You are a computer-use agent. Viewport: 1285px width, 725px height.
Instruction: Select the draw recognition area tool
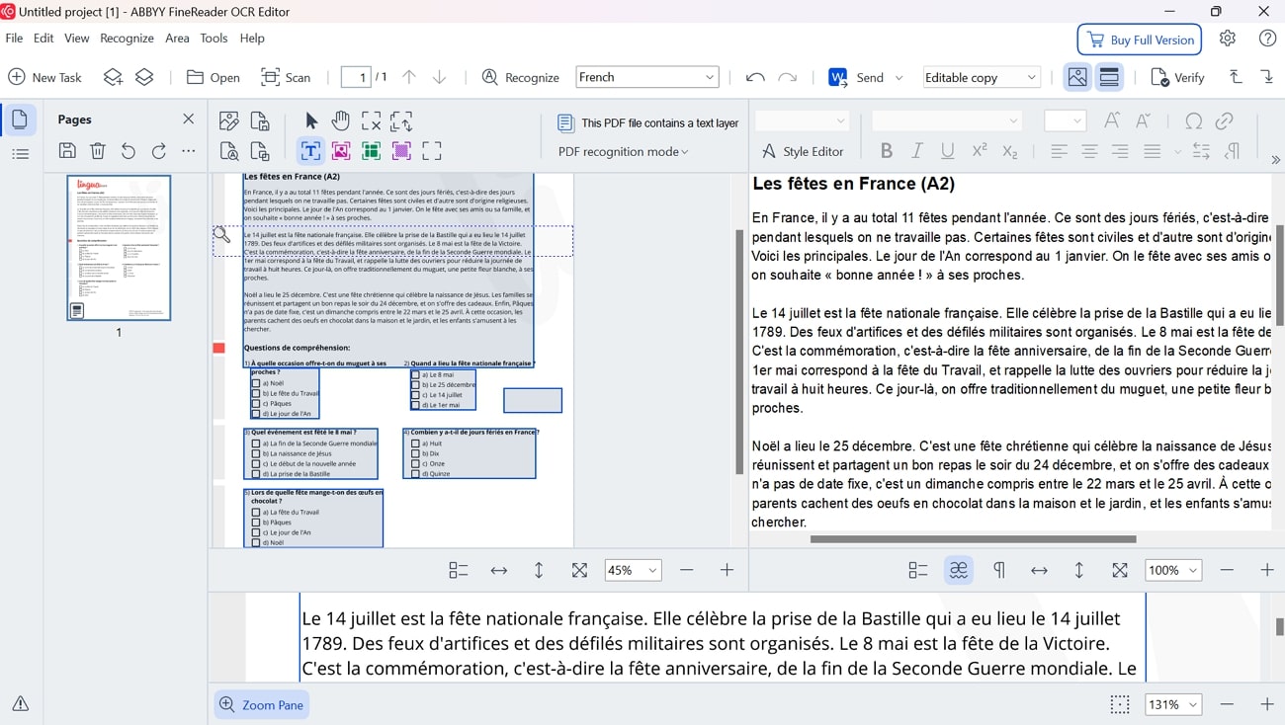(x=432, y=151)
